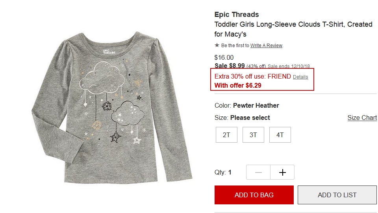Click the original $16.00 price
The width and height of the screenshot is (378, 213).
(x=224, y=57)
